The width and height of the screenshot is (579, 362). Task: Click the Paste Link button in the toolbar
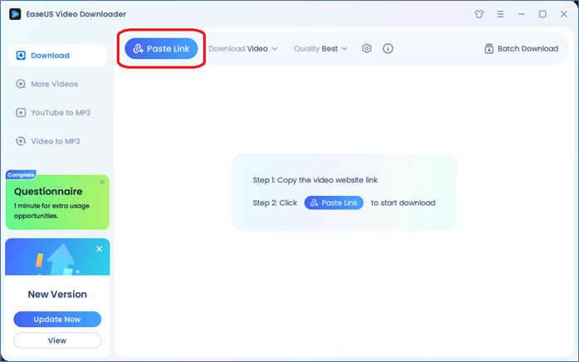click(x=161, y=48)
